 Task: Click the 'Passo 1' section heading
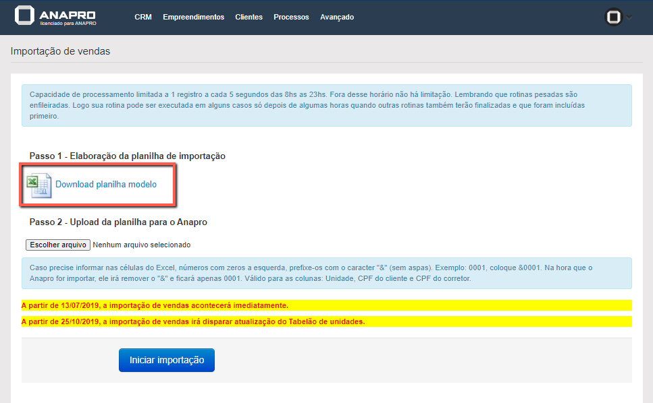pos(127,156)
